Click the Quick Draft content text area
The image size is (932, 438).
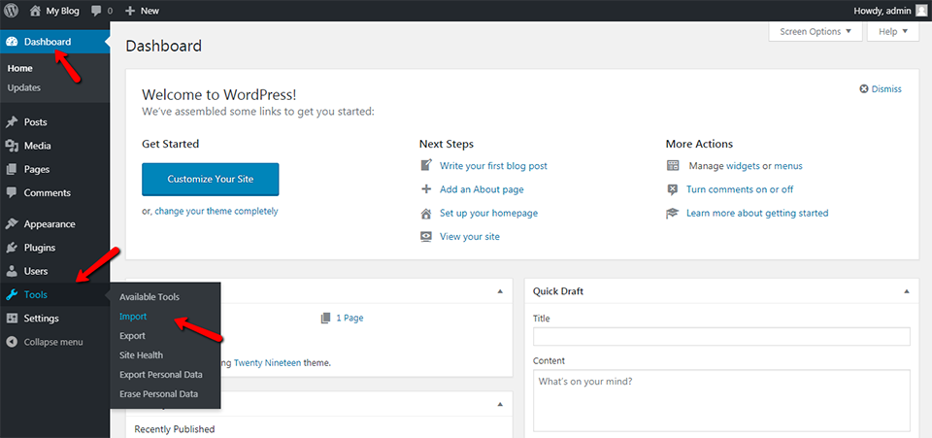coord(720,398)
